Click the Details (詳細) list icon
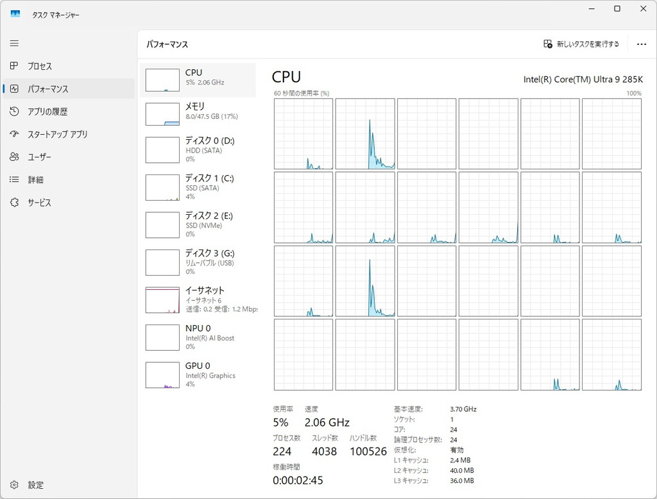657x499 pixels. pyautogui.click(x=14, y=180)
